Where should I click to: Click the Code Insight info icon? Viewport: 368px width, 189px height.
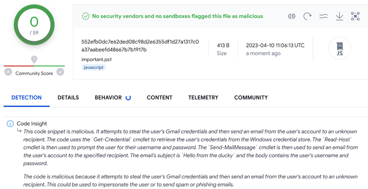point(10,123)
